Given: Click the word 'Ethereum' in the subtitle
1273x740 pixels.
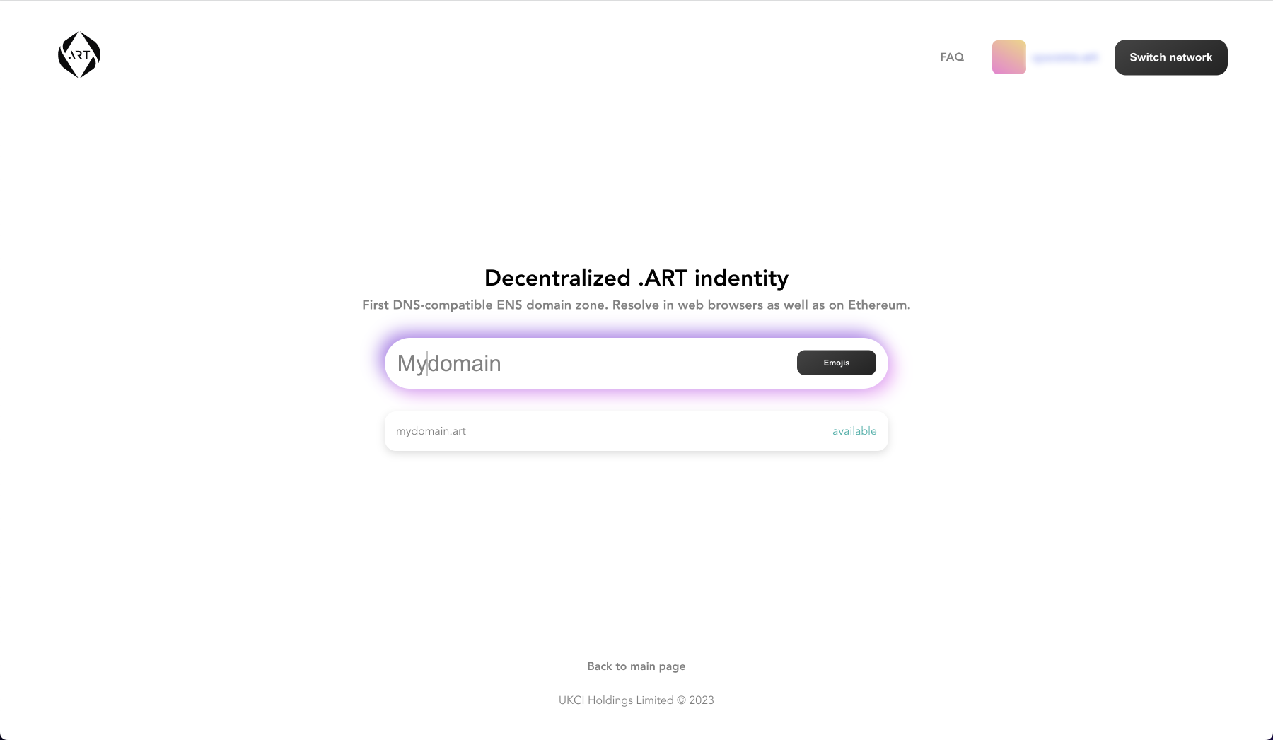Looking at the screenshot, I should [878, 305].
